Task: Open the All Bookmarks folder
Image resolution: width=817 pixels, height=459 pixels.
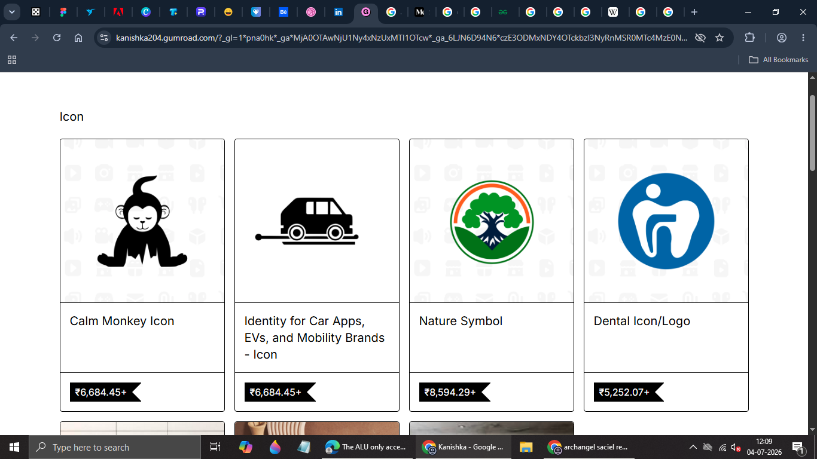Action: 779,60
